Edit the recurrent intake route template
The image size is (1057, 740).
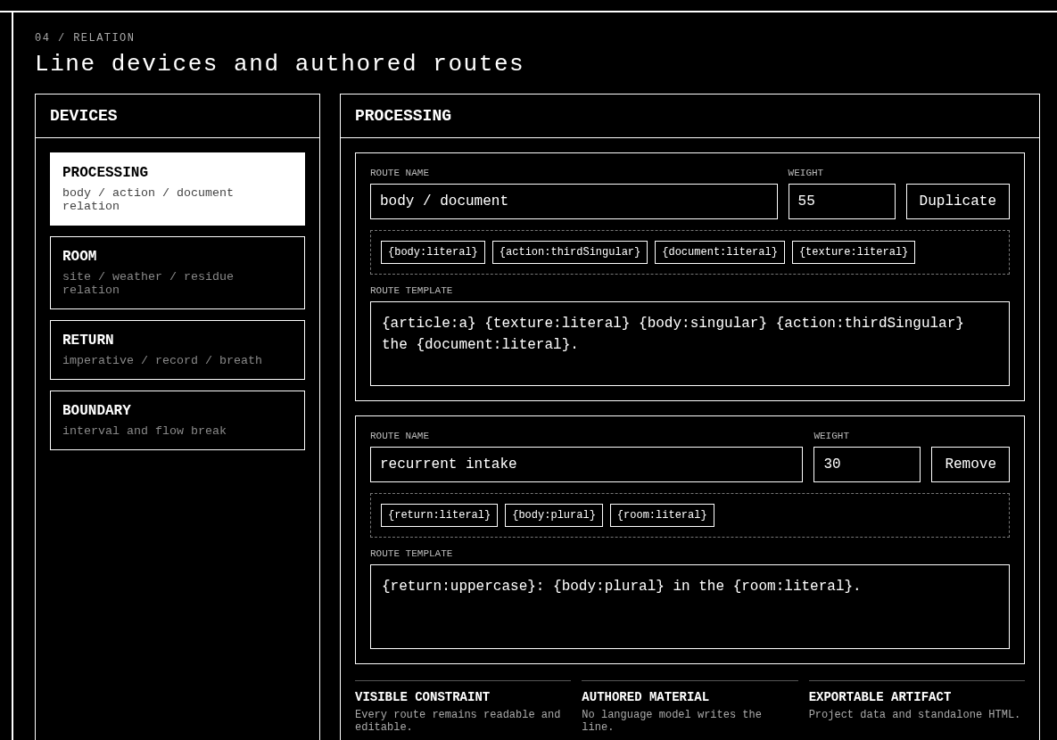pyautogui.click(x=690, y=606)
